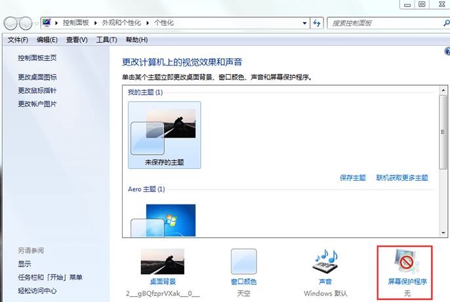
Task: Open the 文件(F) menu
Action: coord(18,40)
